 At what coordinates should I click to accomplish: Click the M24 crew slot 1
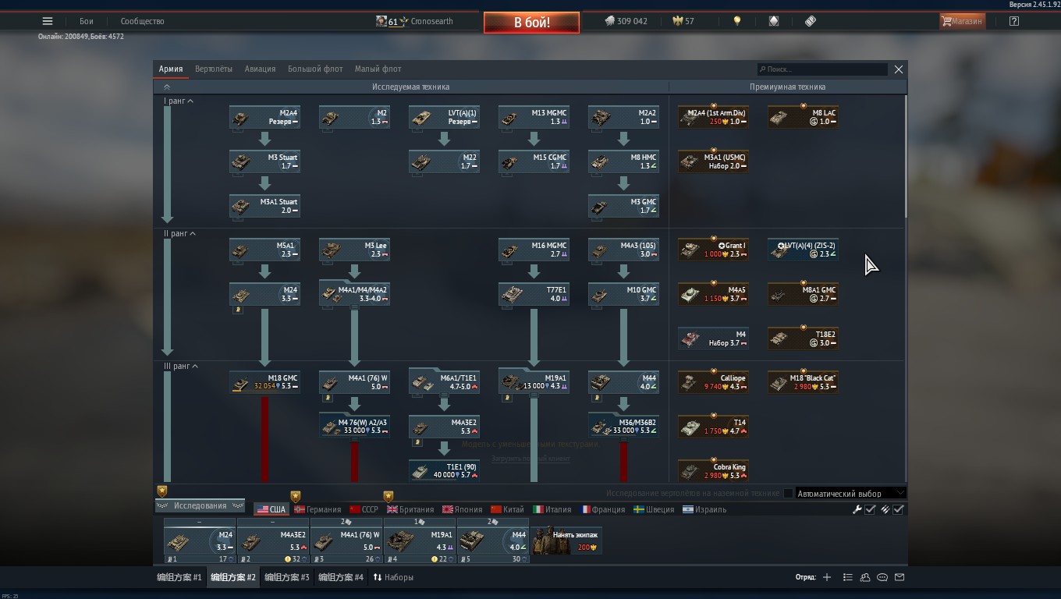click(199, 542)
